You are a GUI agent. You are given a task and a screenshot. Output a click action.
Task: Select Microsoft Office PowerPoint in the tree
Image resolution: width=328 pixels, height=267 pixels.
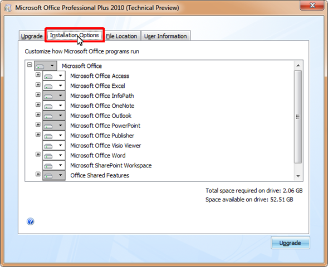coord(105,126)
